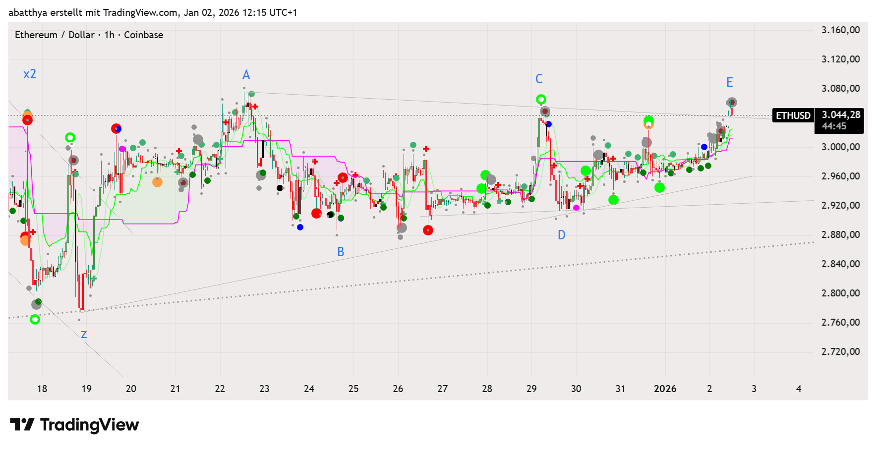Select the wave label B

point(341,252)
